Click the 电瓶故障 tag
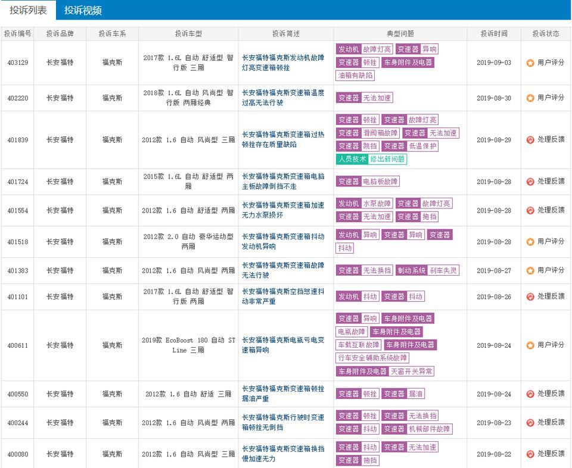Viewport: 572px width, 468px height. pyautogui.click(x=352, y=332)
